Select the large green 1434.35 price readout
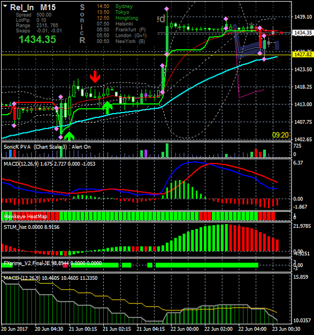The width and height of the screenshot is (314, 335). point(37,40)
